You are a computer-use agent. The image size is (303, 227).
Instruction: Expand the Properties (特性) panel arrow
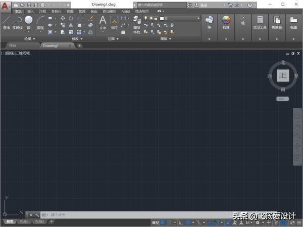(x=226, y=39)
